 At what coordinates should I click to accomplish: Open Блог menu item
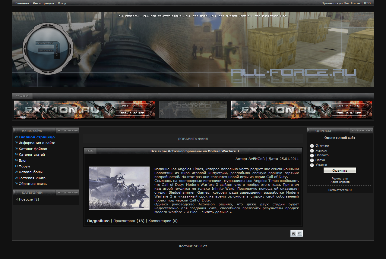[x=23, y=161]
